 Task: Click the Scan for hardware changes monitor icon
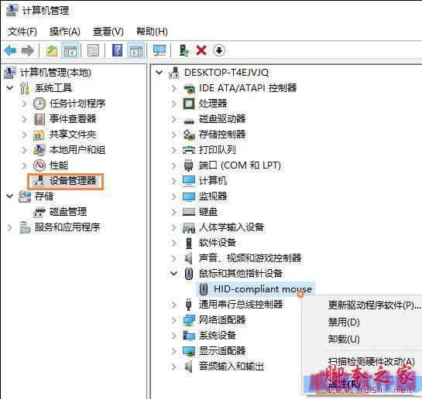coord(160,50)
